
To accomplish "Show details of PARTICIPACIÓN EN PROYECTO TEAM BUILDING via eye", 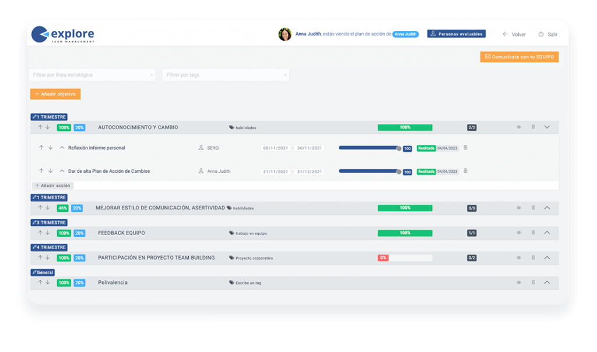I will (x=518, y=258).
